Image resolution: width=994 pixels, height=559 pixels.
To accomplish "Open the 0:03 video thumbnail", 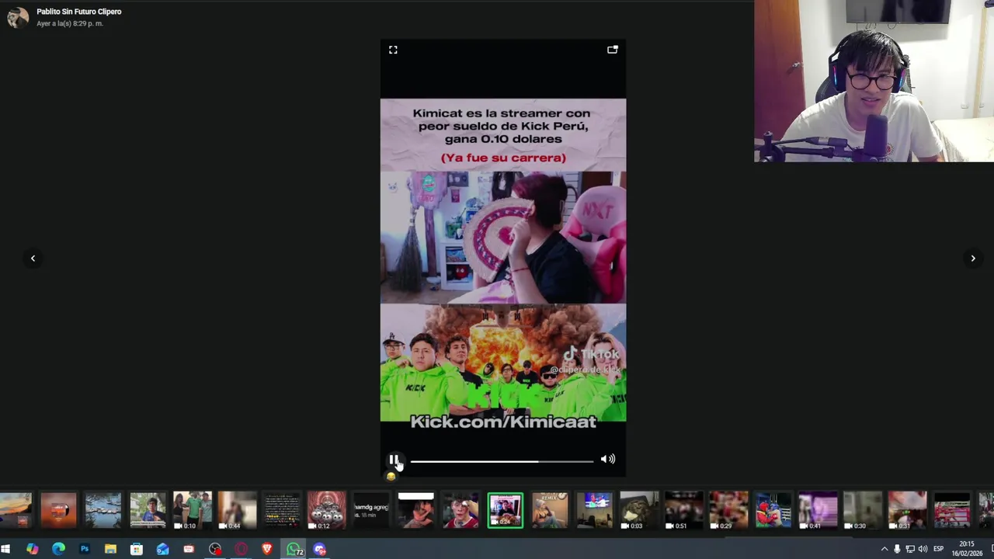I will [x=639, y=510].
